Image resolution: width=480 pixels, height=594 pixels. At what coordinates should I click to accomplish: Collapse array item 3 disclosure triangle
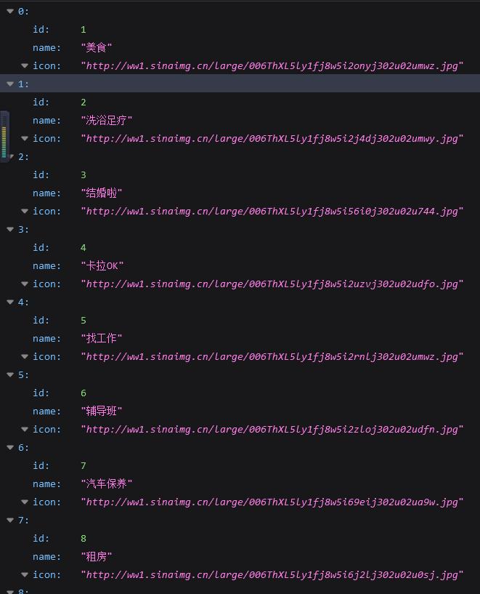coord(10,229)
